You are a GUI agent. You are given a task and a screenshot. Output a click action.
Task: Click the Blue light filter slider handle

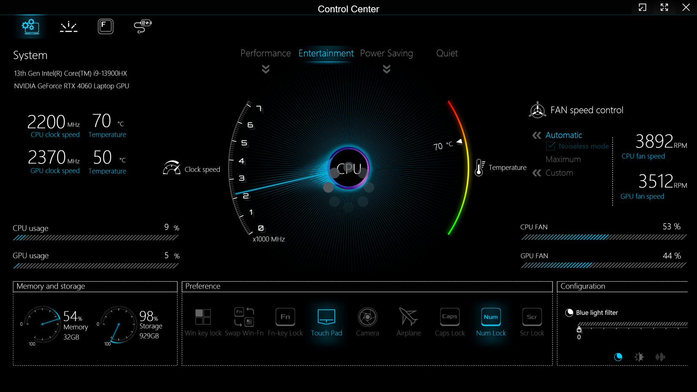pos(579,329)
